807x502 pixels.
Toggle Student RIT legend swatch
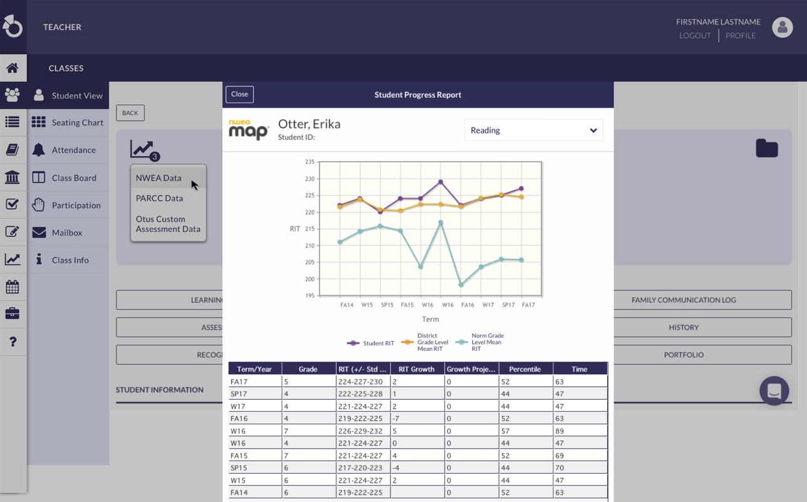[x=353, y=343]
